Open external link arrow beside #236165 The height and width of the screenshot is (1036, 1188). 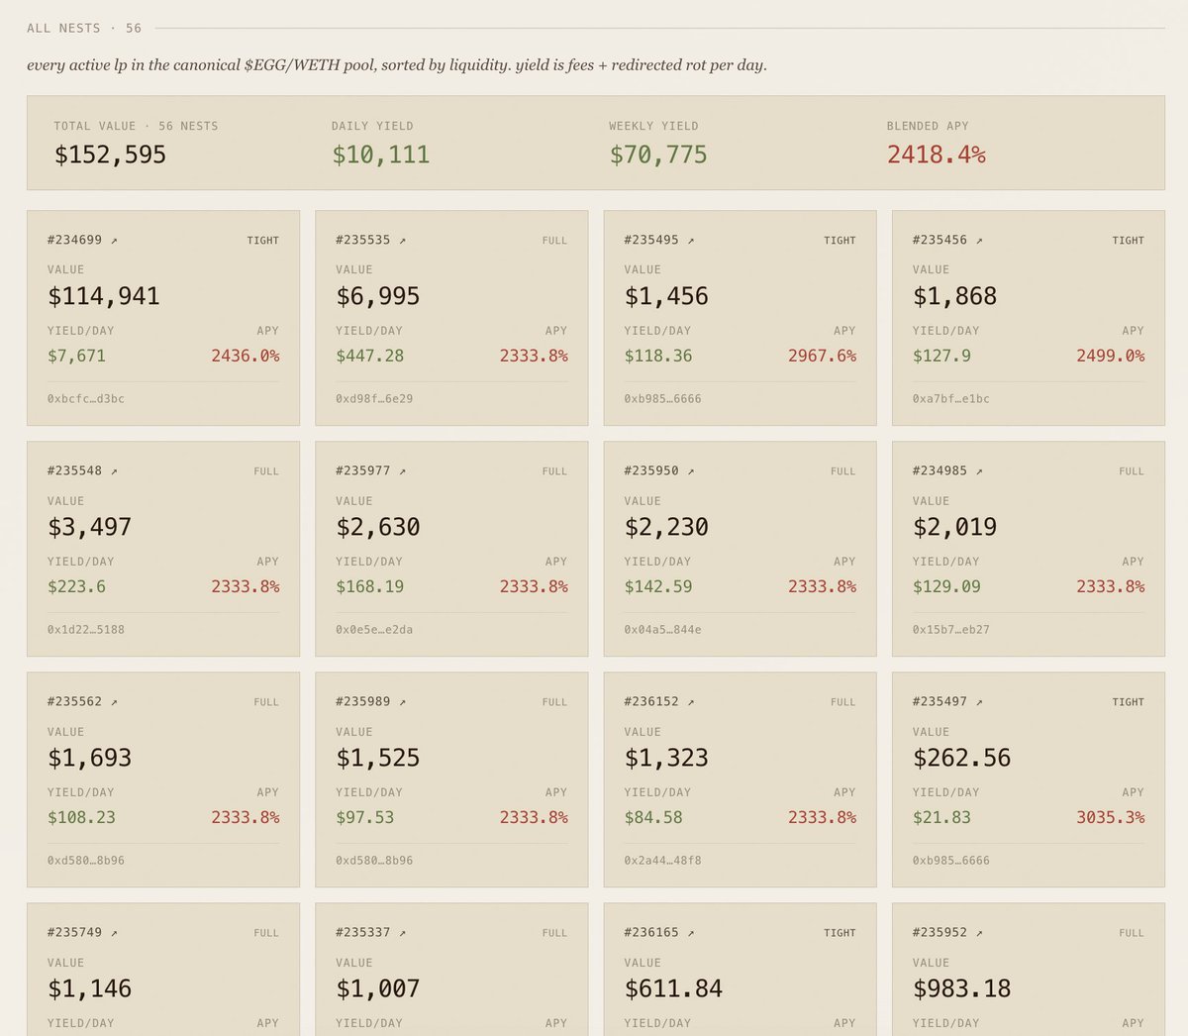pos(691,933)
